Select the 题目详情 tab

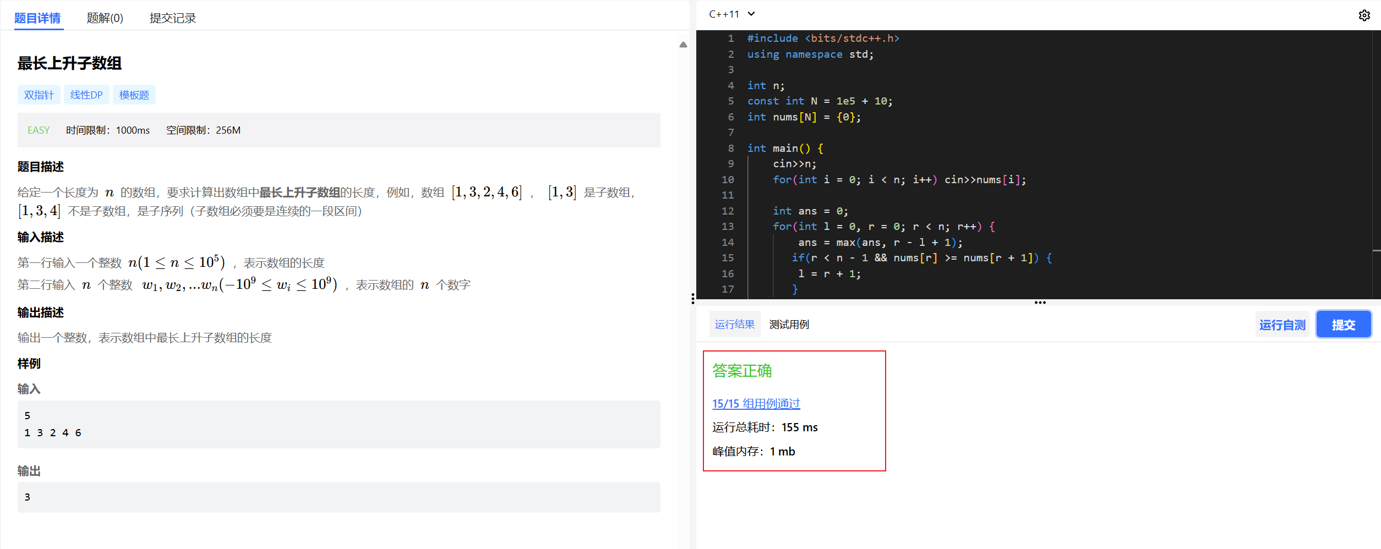point(37,18)
